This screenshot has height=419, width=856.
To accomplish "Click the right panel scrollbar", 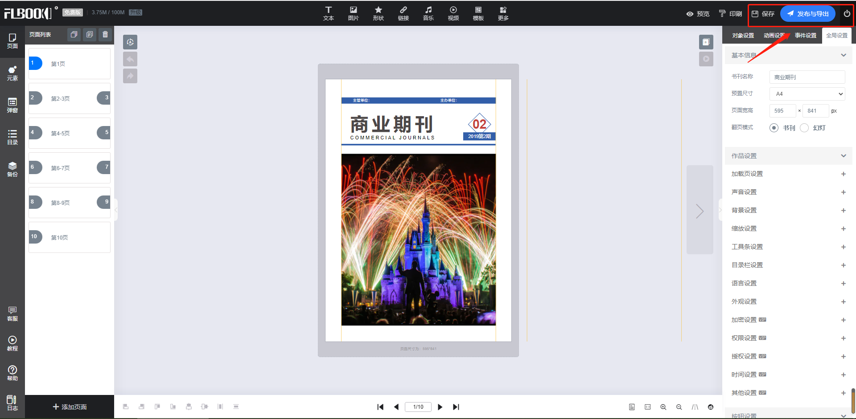I will point(853,401).
